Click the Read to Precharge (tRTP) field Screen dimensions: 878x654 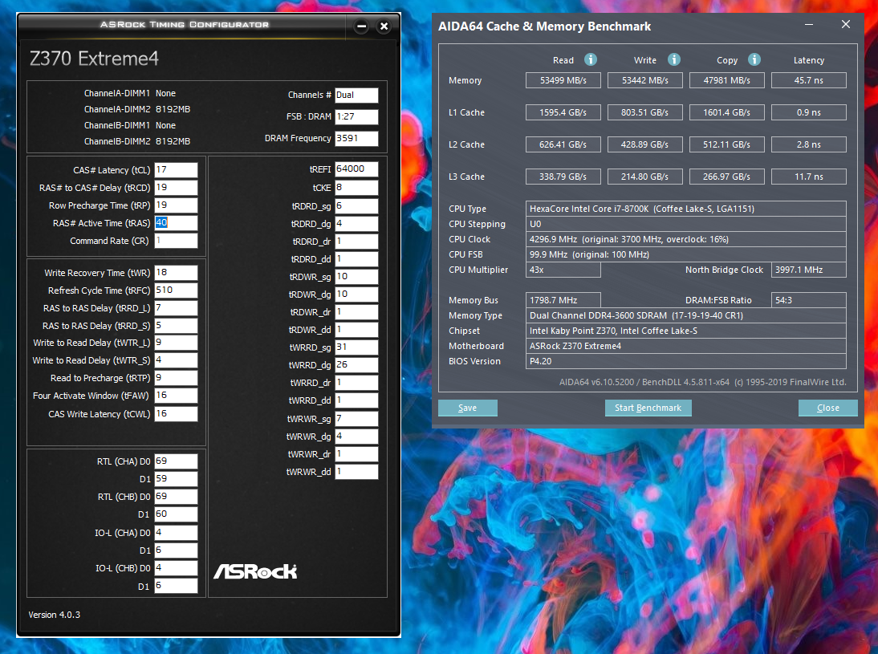176,378
